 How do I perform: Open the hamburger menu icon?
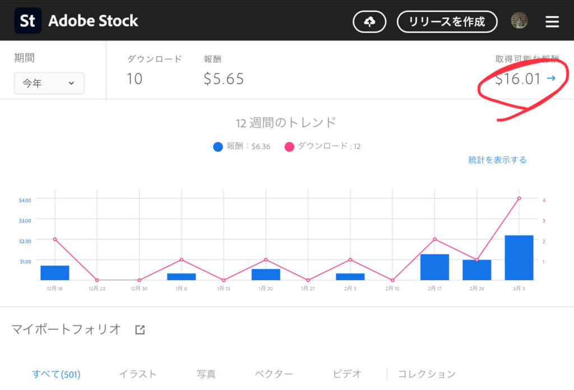click(552, 22)
